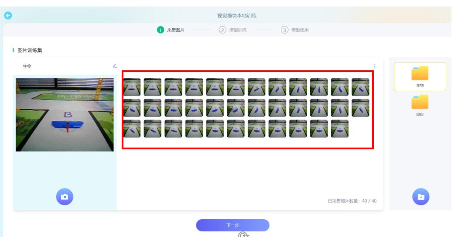Rename the 生物 category with pencil icon

[115, 66]
